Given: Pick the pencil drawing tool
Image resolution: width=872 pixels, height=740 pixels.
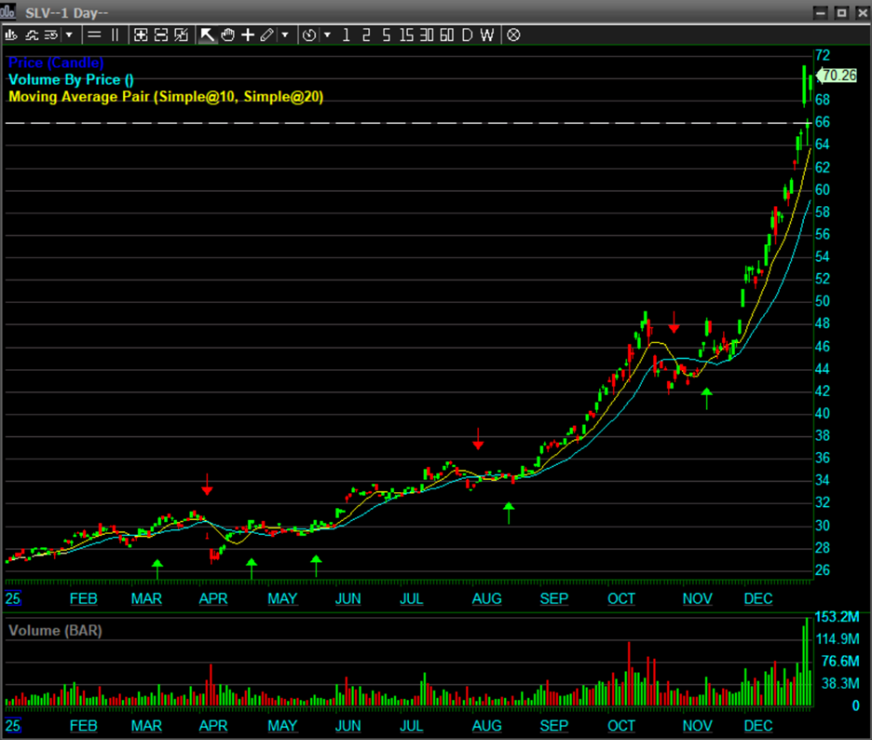Looking at the screenshot, I should pyautogui.click(x=266, y=34).
